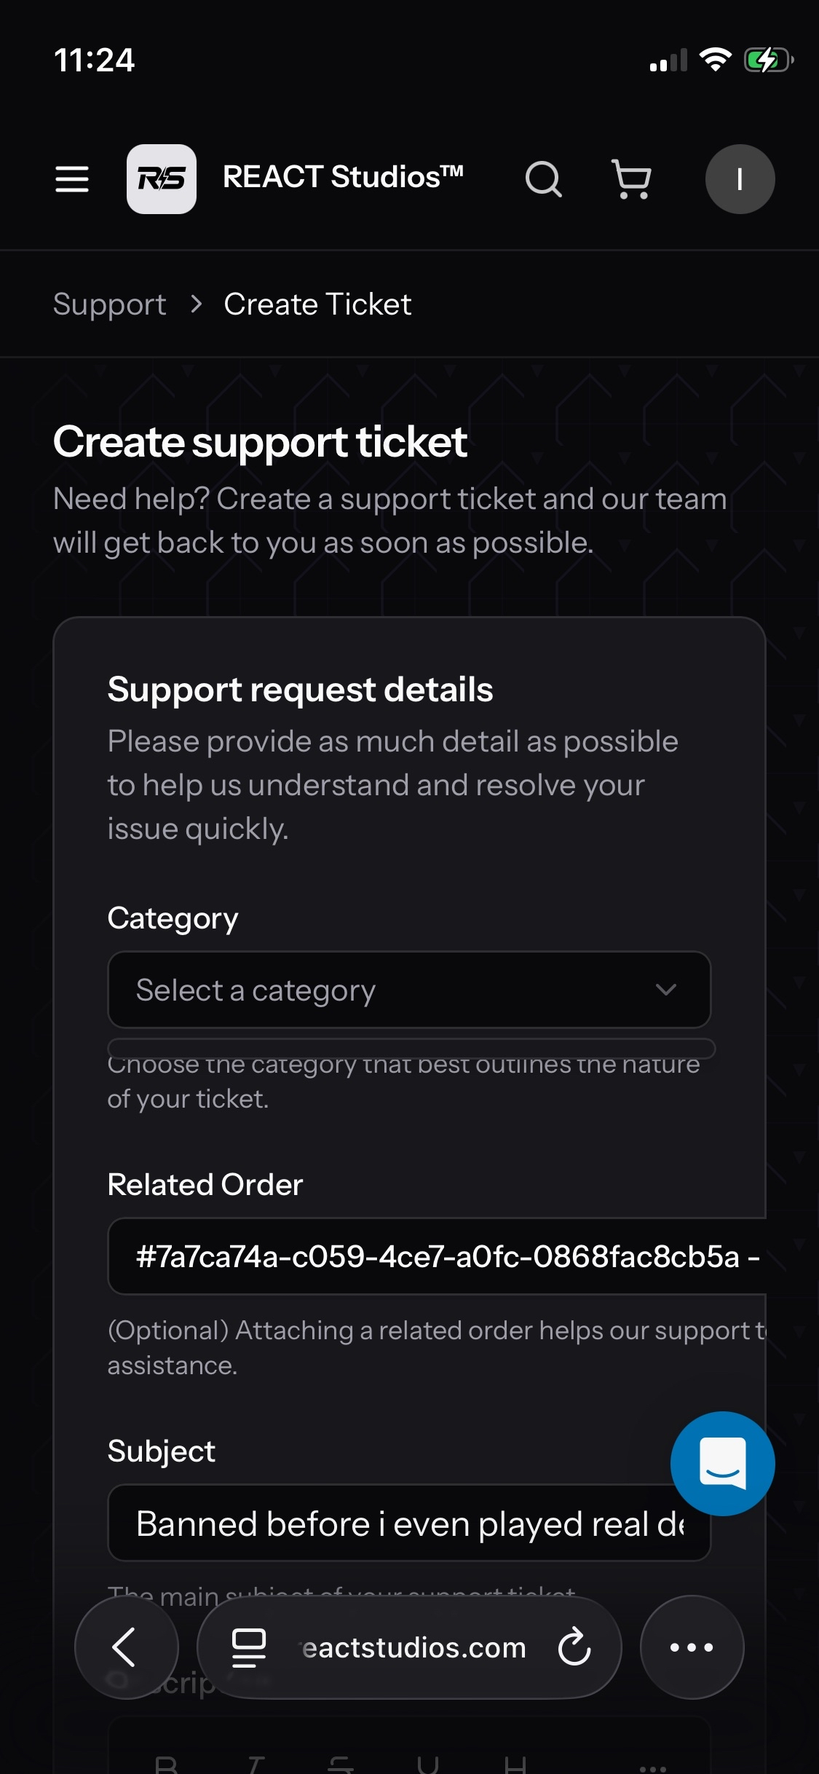
Task: Toggle underline in the description editor
Action: (x=428, y=1764)
